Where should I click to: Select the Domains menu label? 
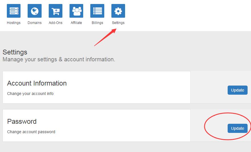pyautogui.click(x=34, y=23)
